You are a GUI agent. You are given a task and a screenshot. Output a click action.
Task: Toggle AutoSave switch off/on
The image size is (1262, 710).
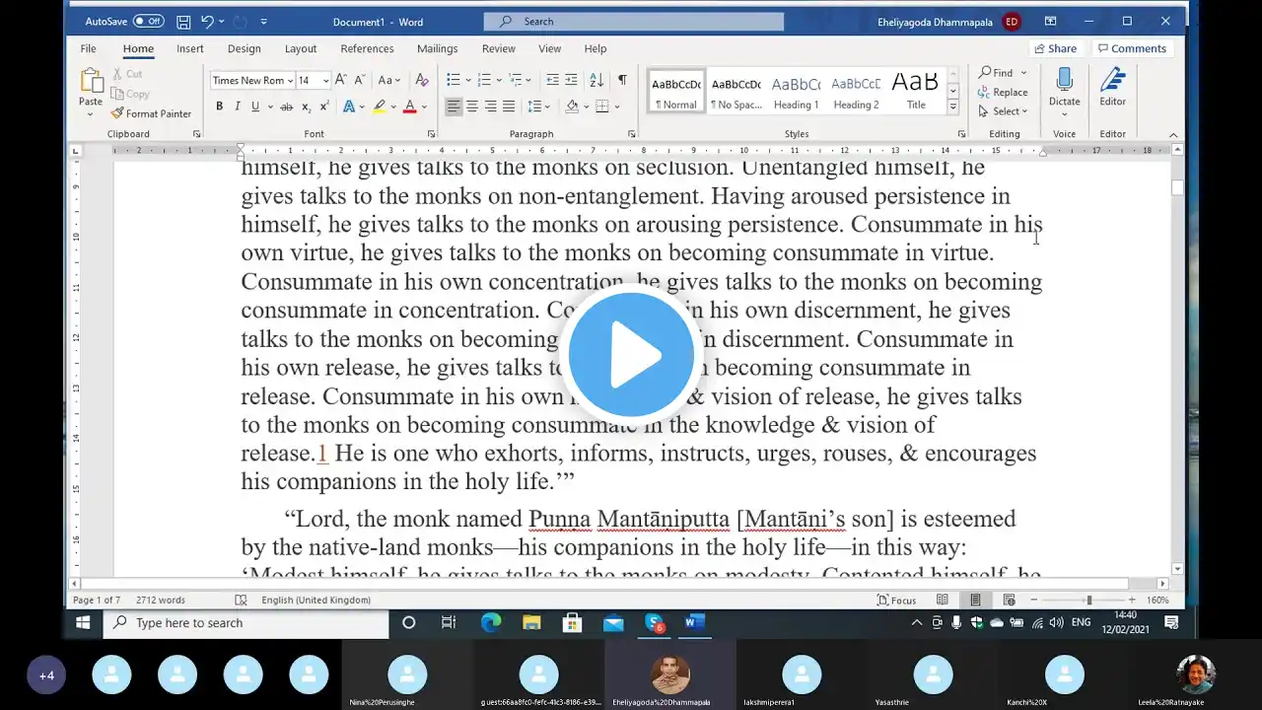(148, 21)
